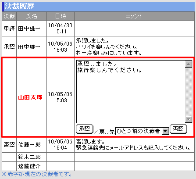Click the 申請 row for 田中雄一
This screenshot has width=196, height=179.
point(98,29)
